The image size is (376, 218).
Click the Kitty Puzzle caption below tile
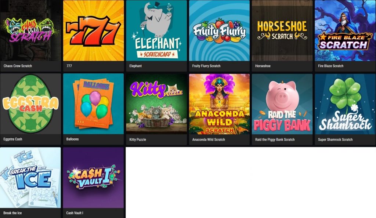pos(138,139)
